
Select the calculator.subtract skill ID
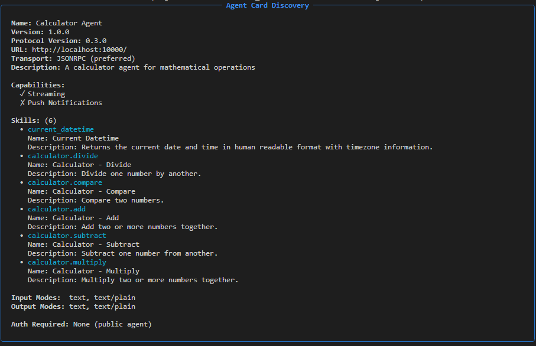67,236
